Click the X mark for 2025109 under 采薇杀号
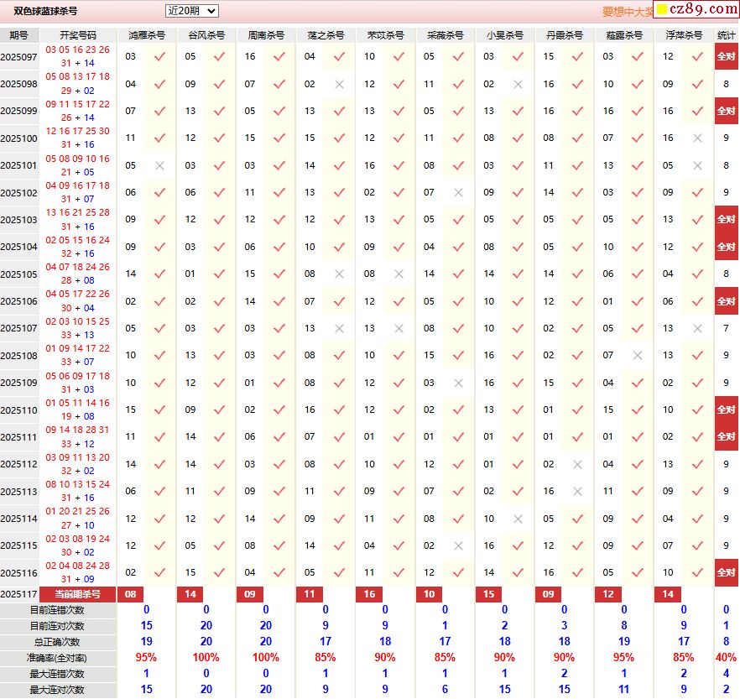 tap(458, 383)
